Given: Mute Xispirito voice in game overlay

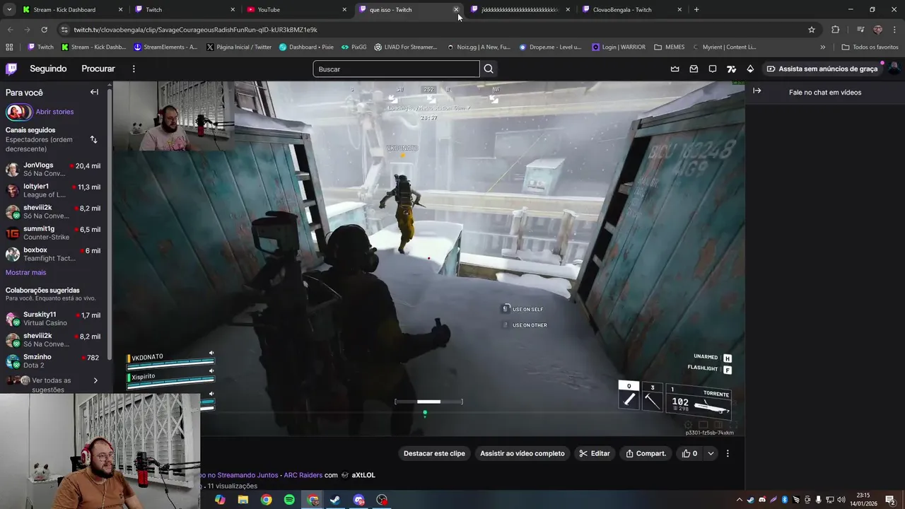Looking at the screenshot, I should point(211,370).
